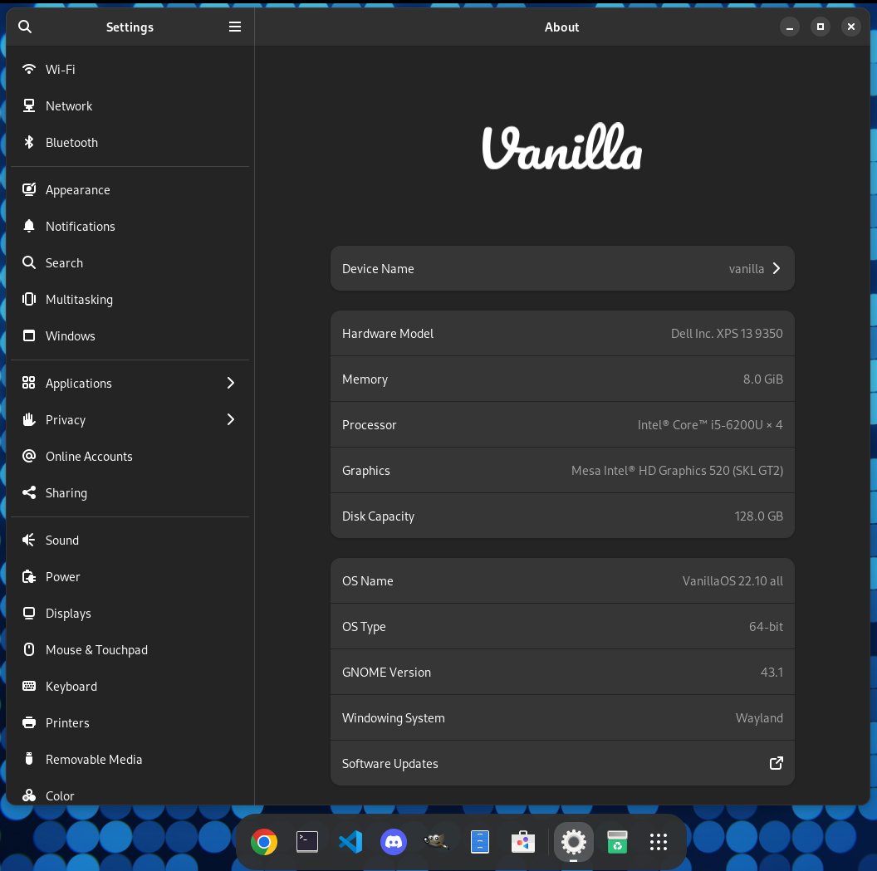Launch Google Chrome from the dock
The height and width of the screenshot is (871, 877).
264,841
